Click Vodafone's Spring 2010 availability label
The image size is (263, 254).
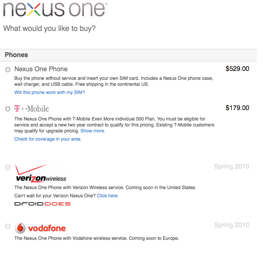(x=232, y=225)
